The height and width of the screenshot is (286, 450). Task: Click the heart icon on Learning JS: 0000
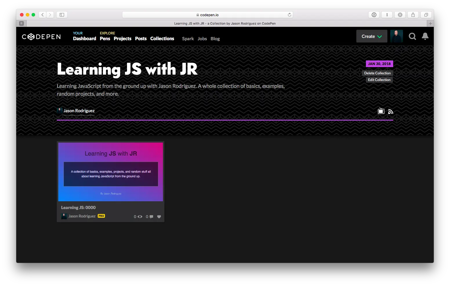pos(159,217)
